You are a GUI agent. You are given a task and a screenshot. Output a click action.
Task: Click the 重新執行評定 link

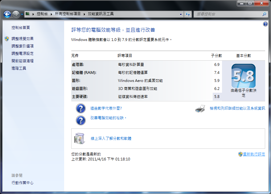point(254,154)
